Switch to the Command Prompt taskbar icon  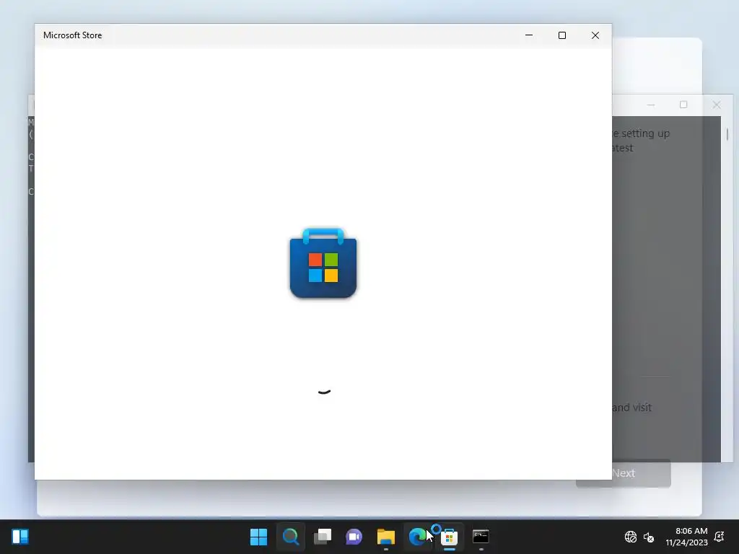tap(481, 537)
